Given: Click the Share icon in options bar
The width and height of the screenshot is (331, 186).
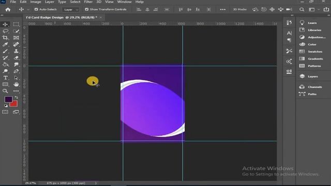Looking at the screenshot, I should 326,9.
